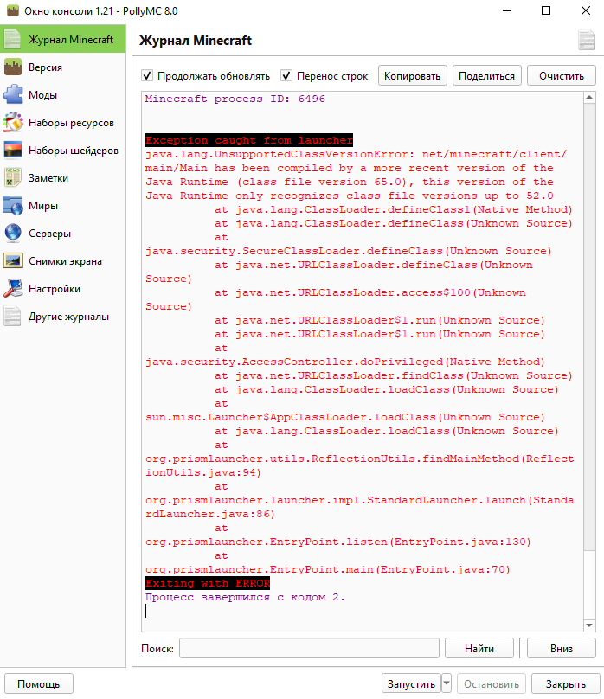Open the Версия page
604x699 pixels.
click(x=63, y=67)
